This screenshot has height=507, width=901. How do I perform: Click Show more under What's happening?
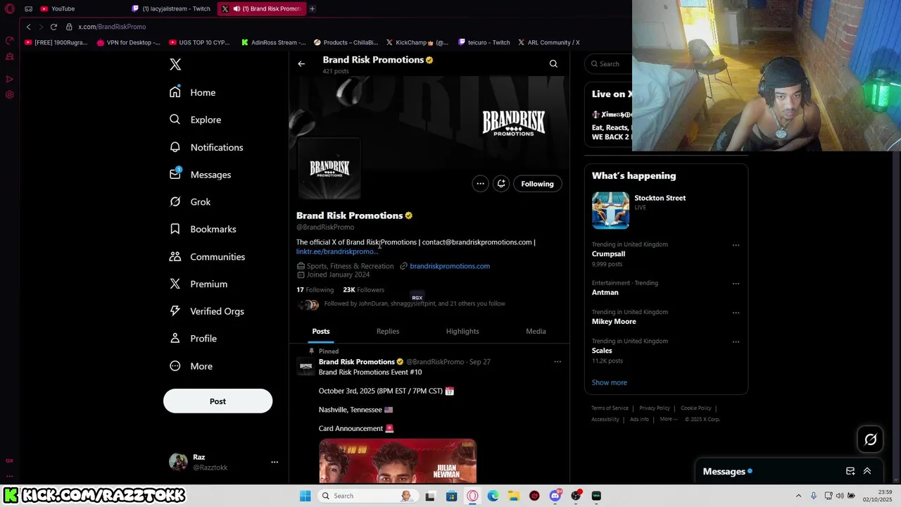point(609,382)
